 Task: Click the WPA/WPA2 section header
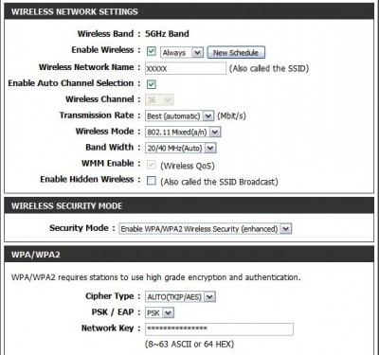(189, 255)
